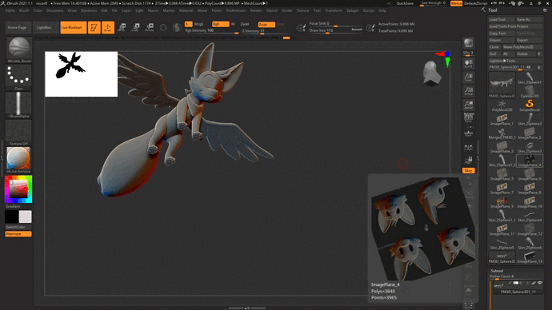Click the Scroll hand icon in the right shelf
The width and height of the screenshot is (552, 310).
(468, 64)
